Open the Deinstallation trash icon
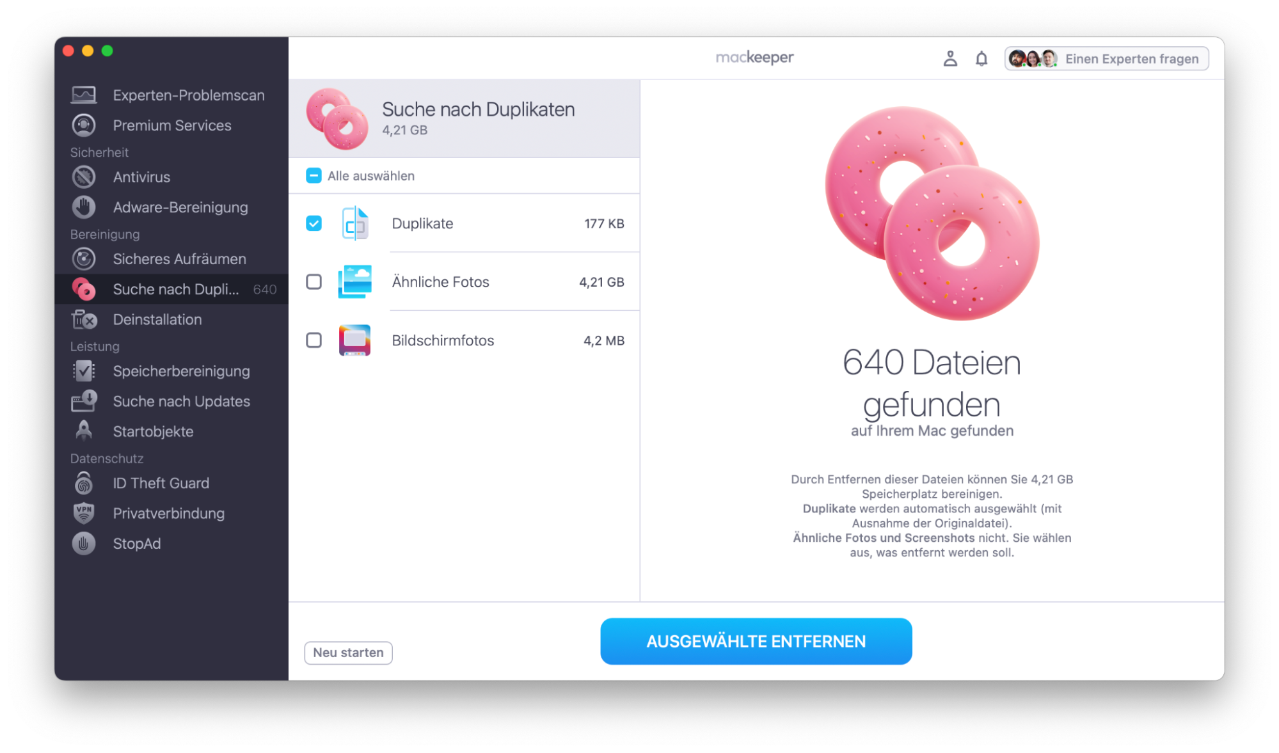This screenshot has width=1279, height=753. 84,319
